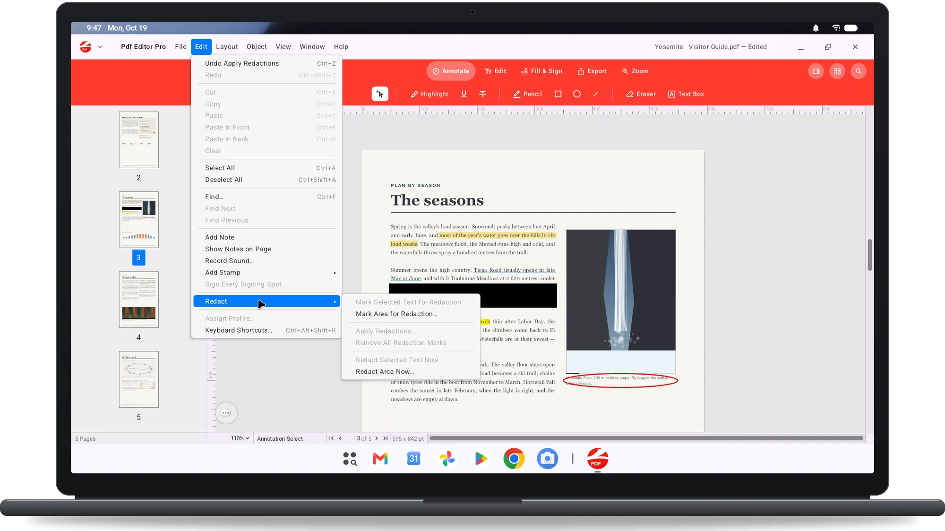This screenshot has height=531, width=945.
Task: Pick the Pencil drawing tool
Action: coord(527,94)
